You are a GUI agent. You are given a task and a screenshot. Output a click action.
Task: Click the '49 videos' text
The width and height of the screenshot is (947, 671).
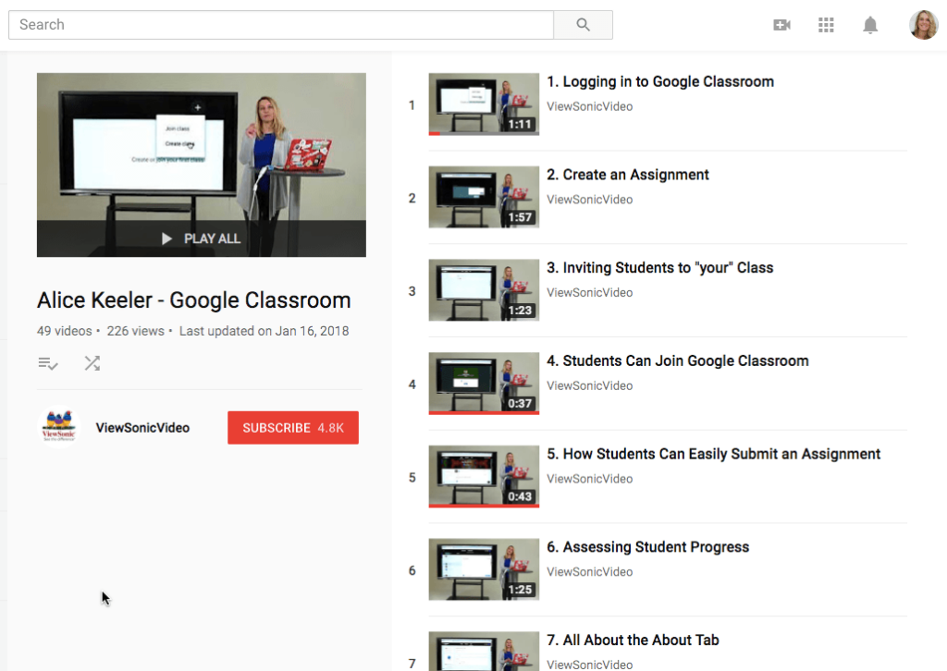pyautogui.click(x=64, y=331)
